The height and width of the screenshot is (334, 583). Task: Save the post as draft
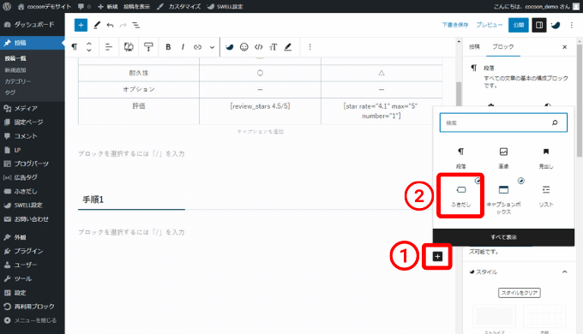pyautogui.click(x=455, y=25)
